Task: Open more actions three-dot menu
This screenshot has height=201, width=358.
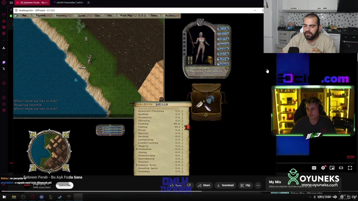Action: tap(258, 185)
